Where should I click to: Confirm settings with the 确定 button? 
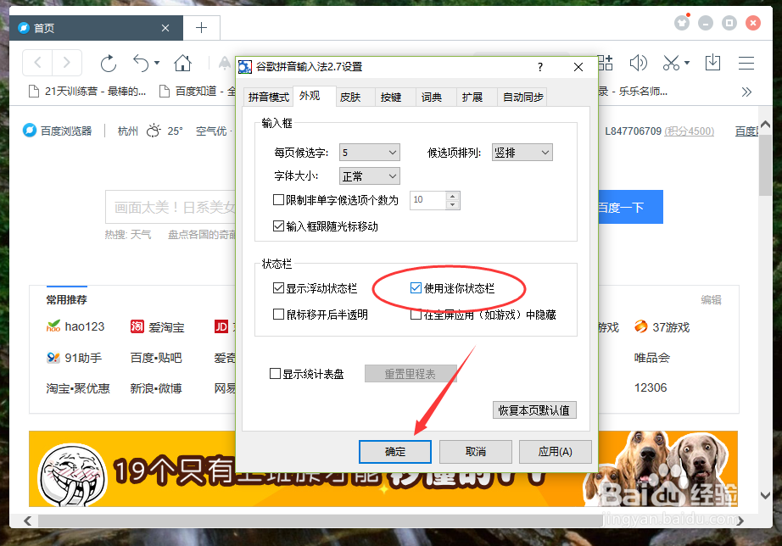pyautogui.click(x=394, y=451)
